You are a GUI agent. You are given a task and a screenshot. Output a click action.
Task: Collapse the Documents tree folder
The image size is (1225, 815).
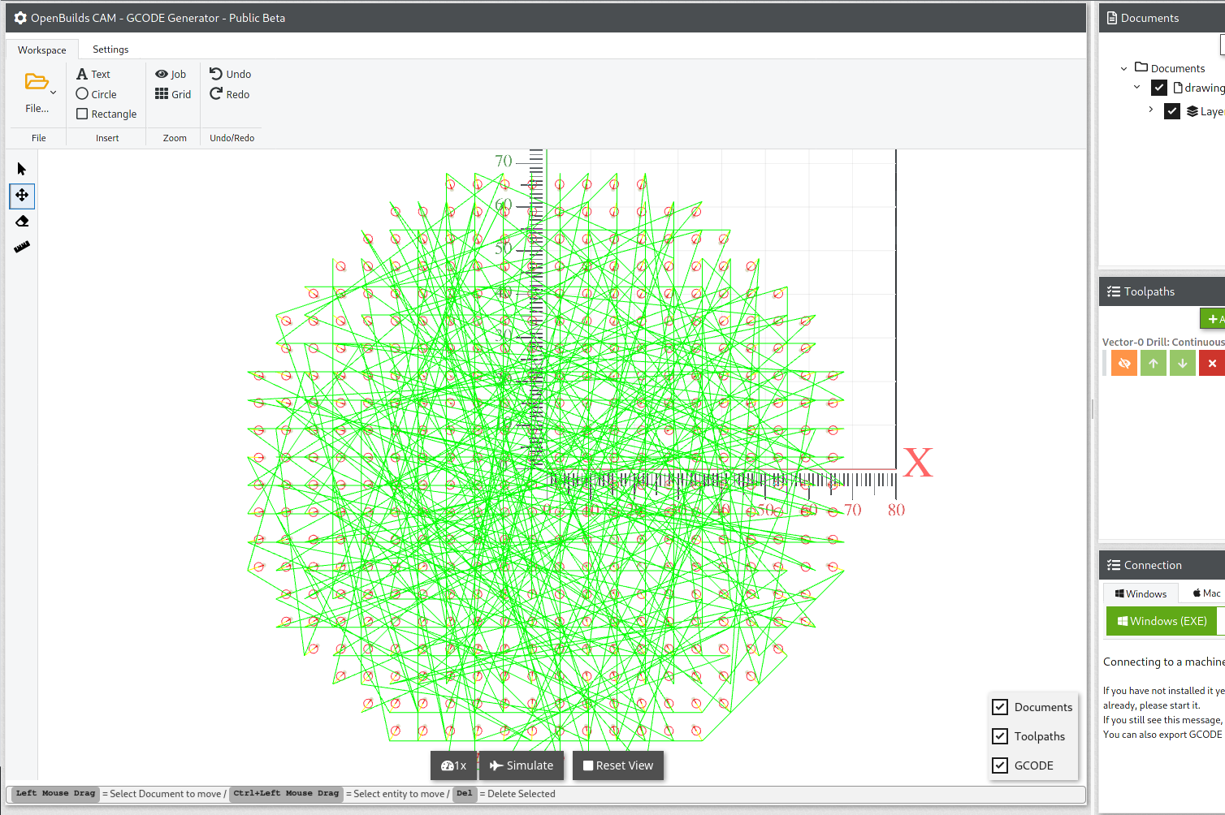point(1123,69)
